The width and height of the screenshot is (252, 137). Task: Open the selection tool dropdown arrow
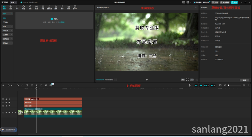pos(12,85)
